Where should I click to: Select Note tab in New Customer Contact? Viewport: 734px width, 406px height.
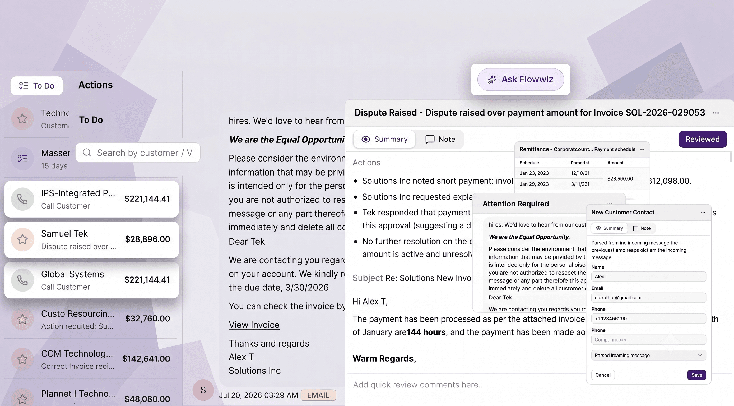[642, 228]
